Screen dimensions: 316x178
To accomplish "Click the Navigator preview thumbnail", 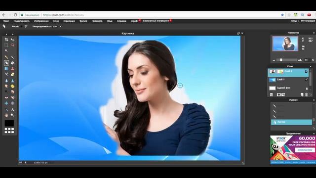I will (x=285, y=44).
